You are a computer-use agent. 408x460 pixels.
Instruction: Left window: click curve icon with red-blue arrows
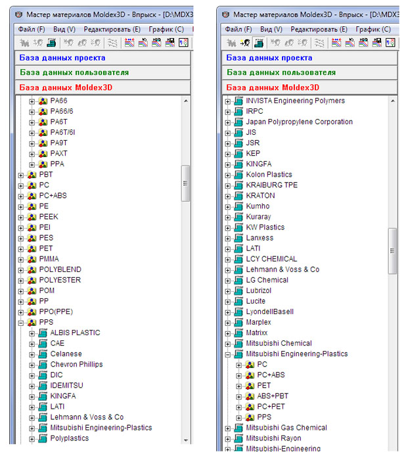coord(129,43)
